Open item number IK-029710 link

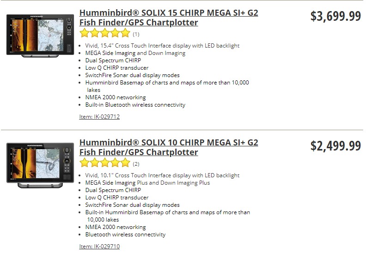[x=99, y=246]
